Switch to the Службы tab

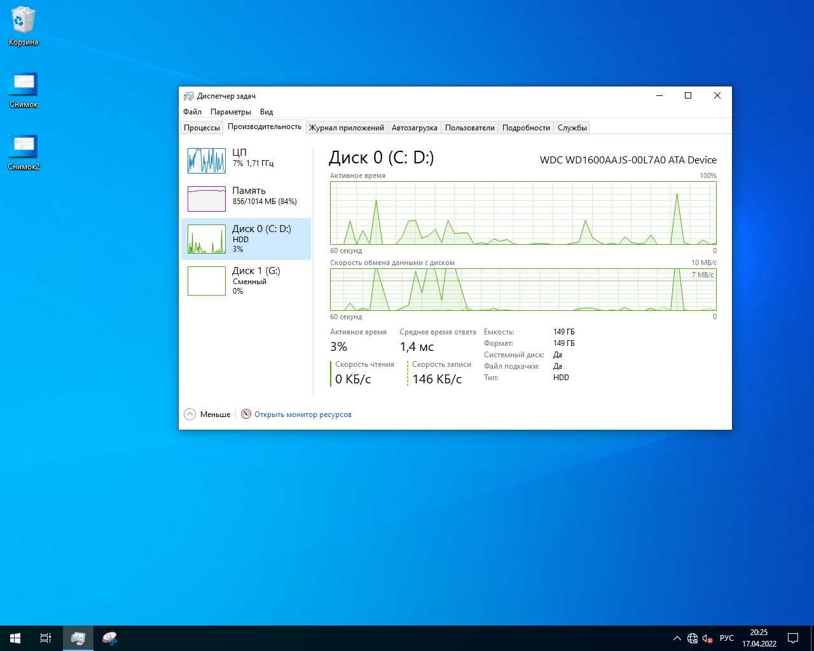tap(572, 128)
